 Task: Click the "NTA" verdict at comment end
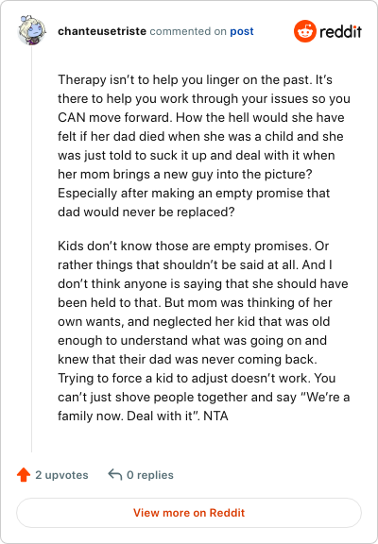[215, 416]
